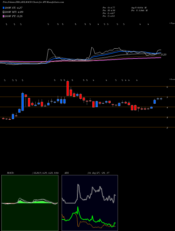Click the price axis label 3
The width and height of the screenshot is (175, 231).
coord(167,118)
